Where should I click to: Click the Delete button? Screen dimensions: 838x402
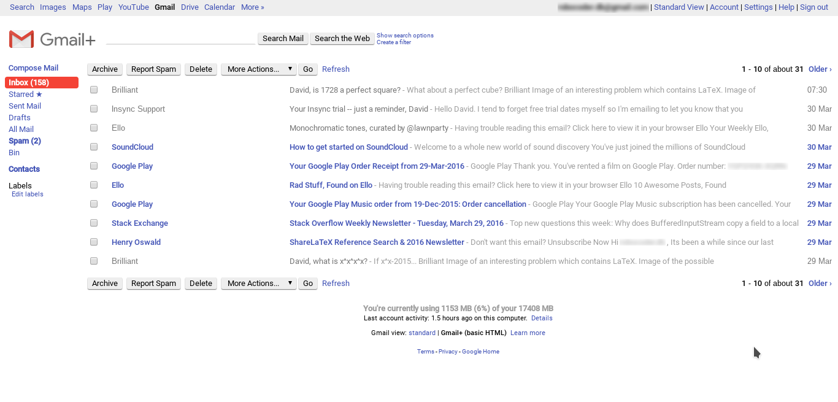(201, 69)
